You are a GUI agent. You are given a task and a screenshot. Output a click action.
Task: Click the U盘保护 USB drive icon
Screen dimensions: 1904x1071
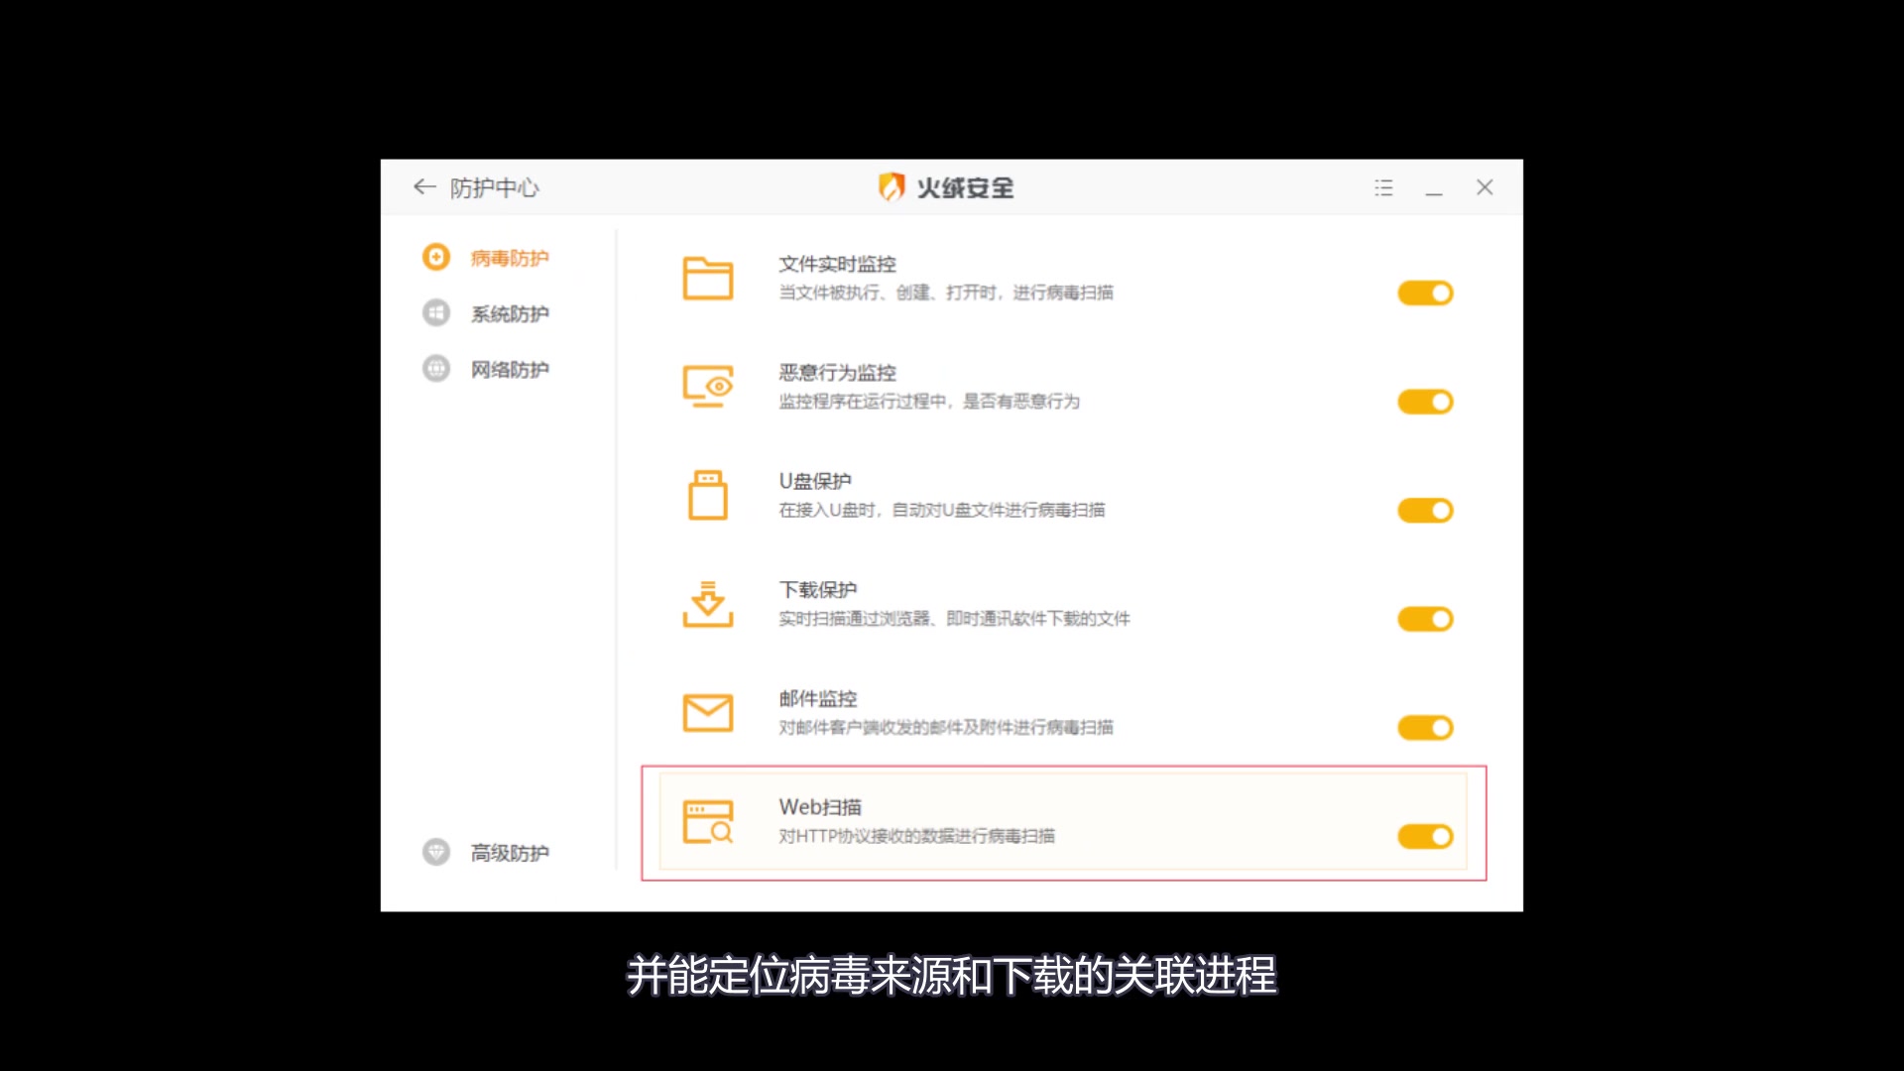point(708,495)
